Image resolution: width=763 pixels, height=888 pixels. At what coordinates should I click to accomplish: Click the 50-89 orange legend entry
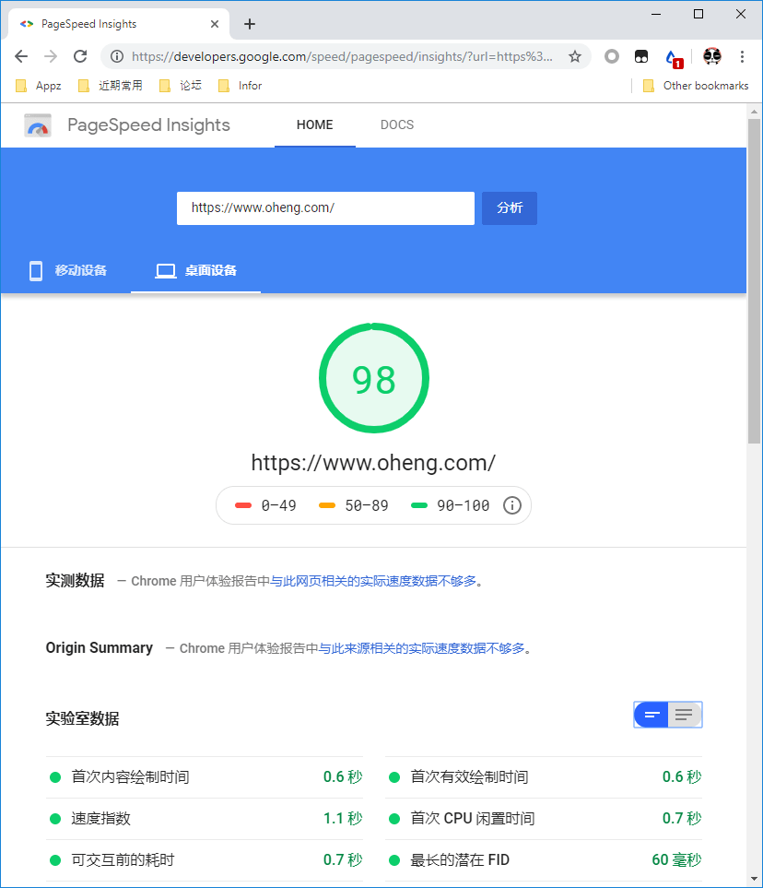tap(354, 505)
